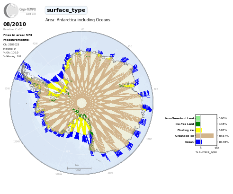Viewport: 233px width, 194px height.
Task: Click the dark green Ice-free Land bar
Action: tap(198, 124)
